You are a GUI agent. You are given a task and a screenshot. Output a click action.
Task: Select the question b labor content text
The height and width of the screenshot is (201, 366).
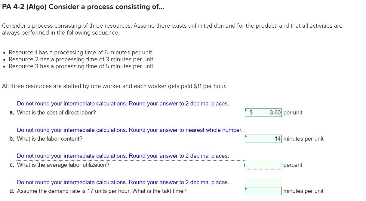tap(46, 139)
